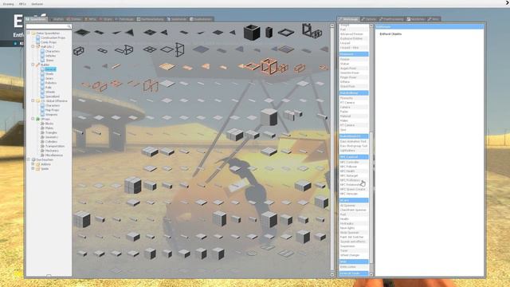510x287 pixels.
Task: Choose the Lightsabers tool
Action: [354, 151]
